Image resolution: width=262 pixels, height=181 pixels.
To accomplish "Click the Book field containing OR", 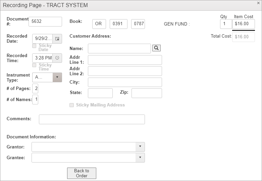I will [x=99, y=24].
